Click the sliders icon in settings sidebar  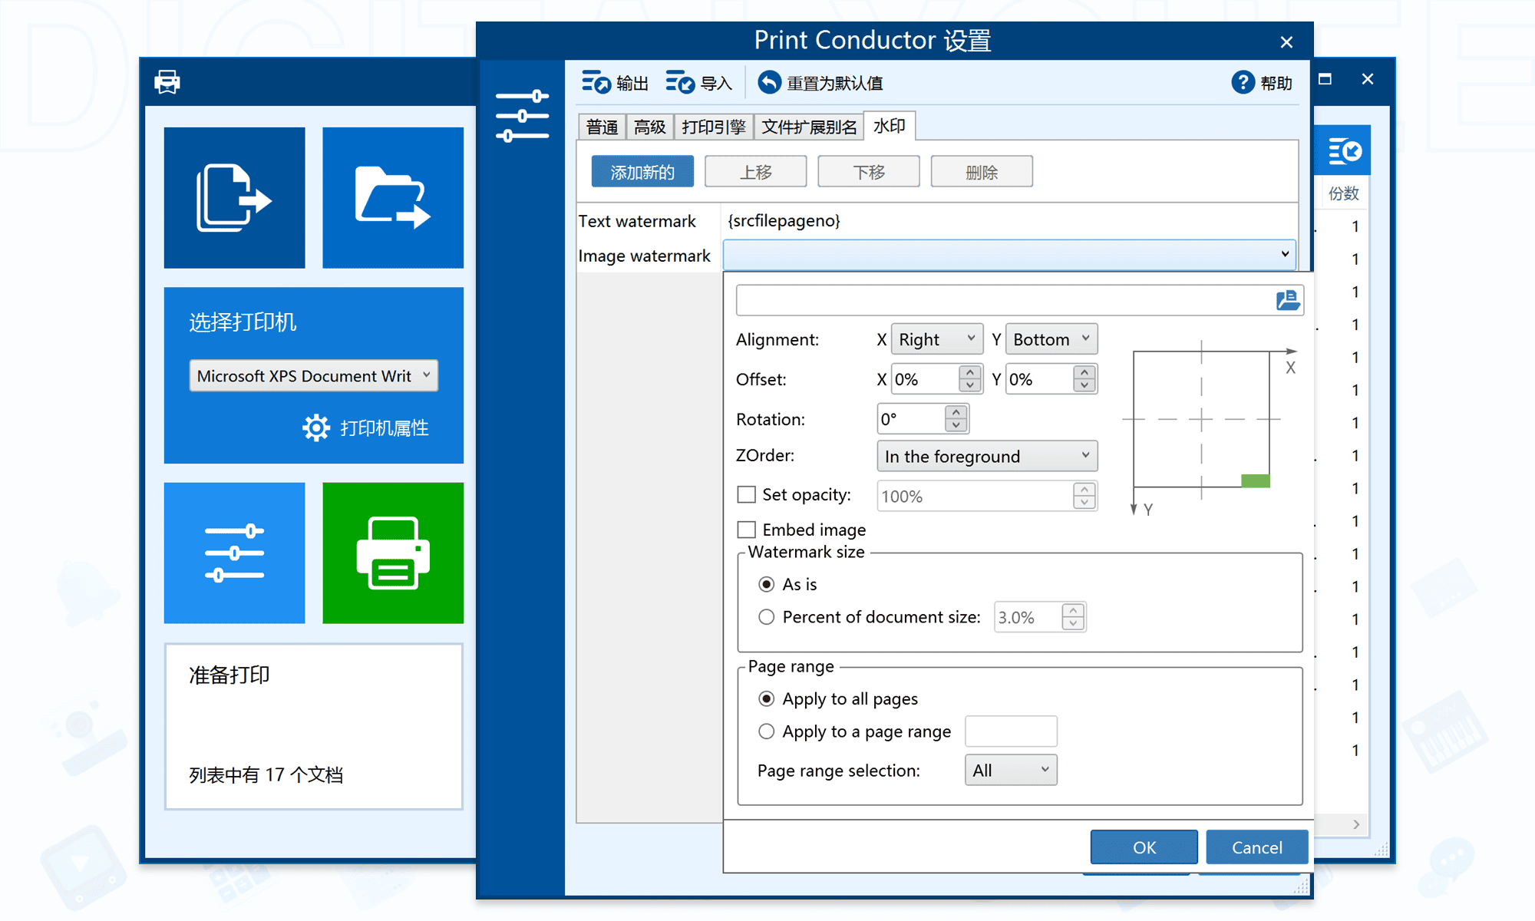tap(522, 116)
